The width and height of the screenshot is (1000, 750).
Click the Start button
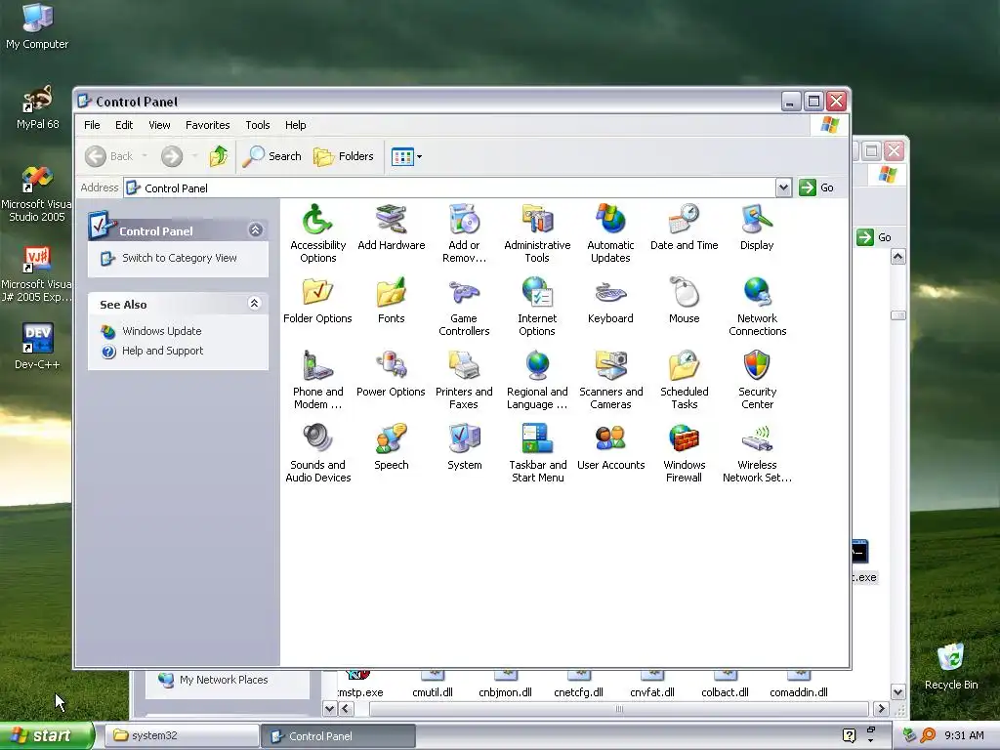coord(47,735)
